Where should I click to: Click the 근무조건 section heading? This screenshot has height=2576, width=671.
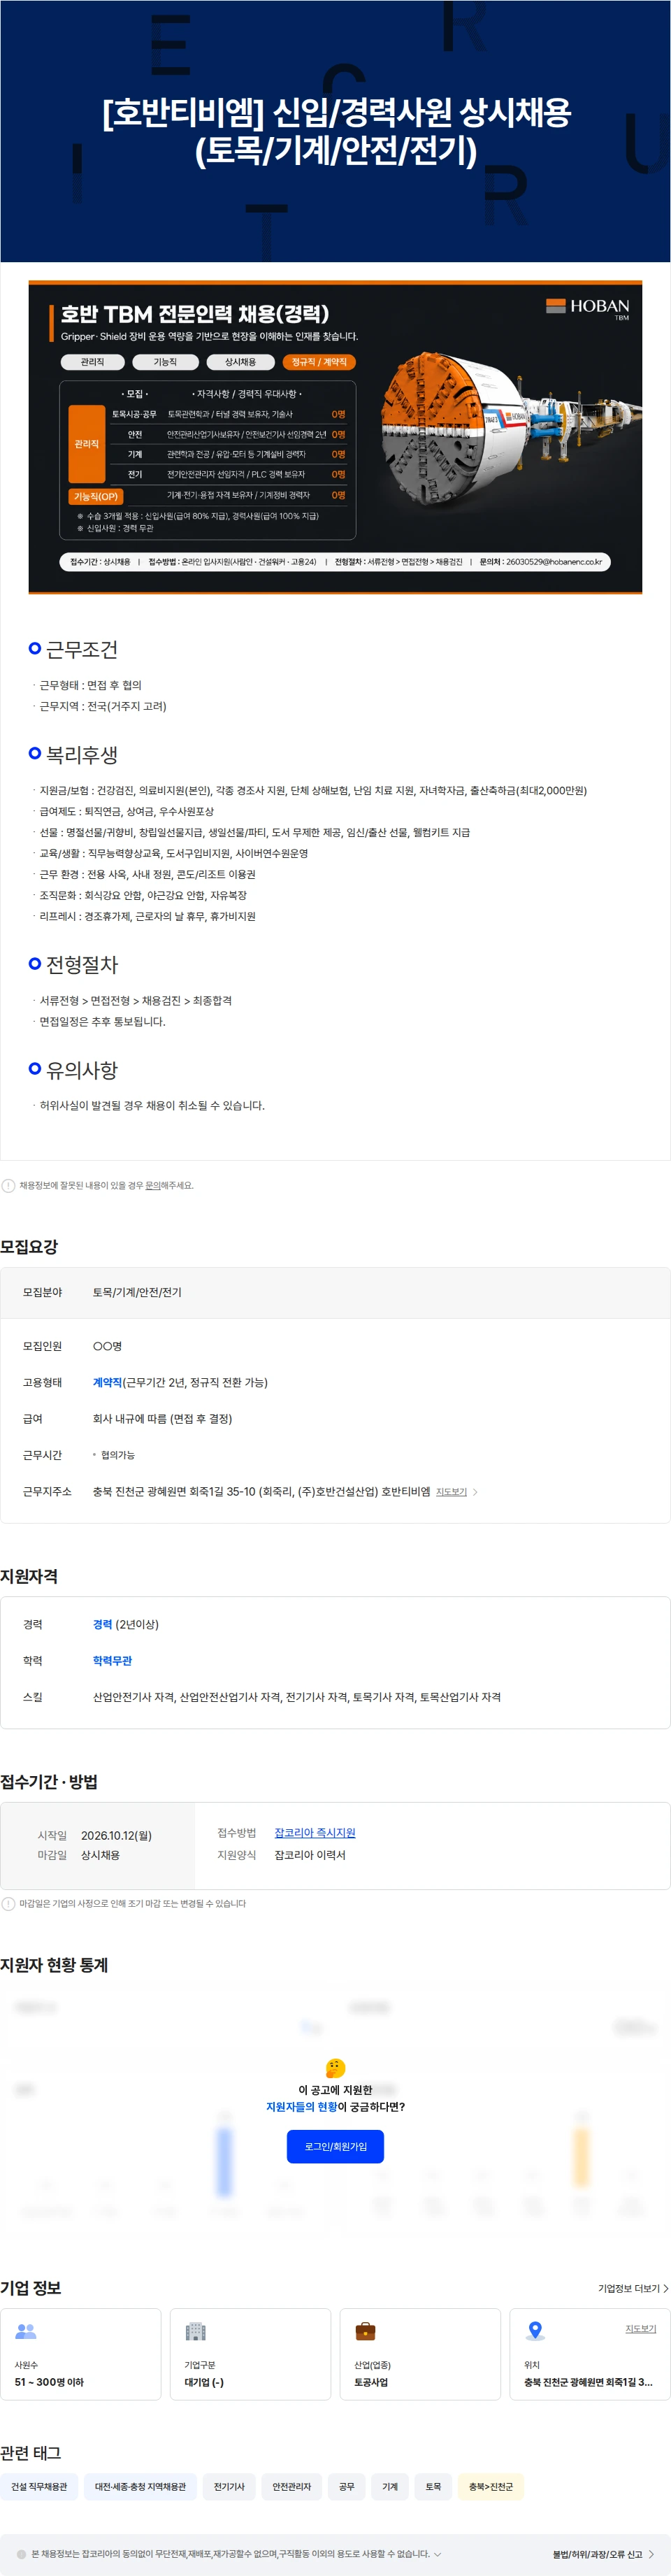click(82, 650)
